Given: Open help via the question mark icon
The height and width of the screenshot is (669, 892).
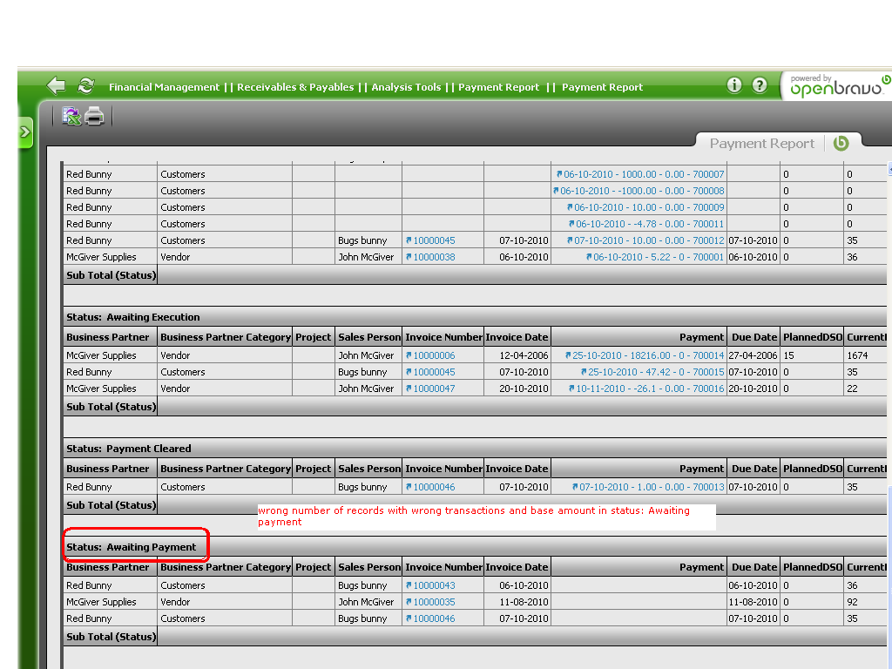Looking at the screenshot, I should pos(760,84).
